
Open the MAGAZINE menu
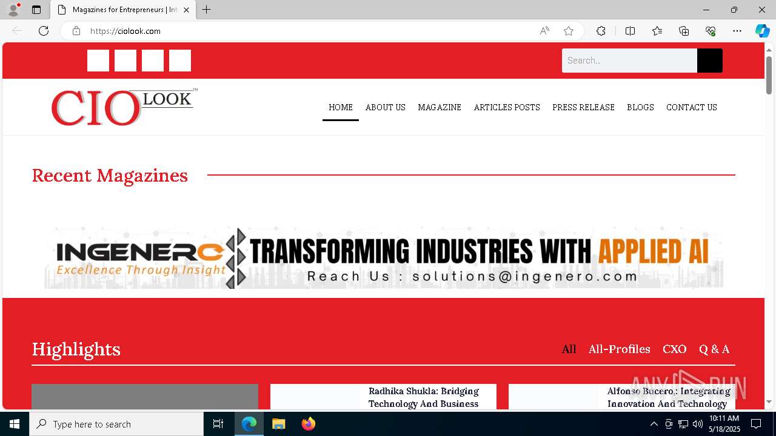(440, 107)
